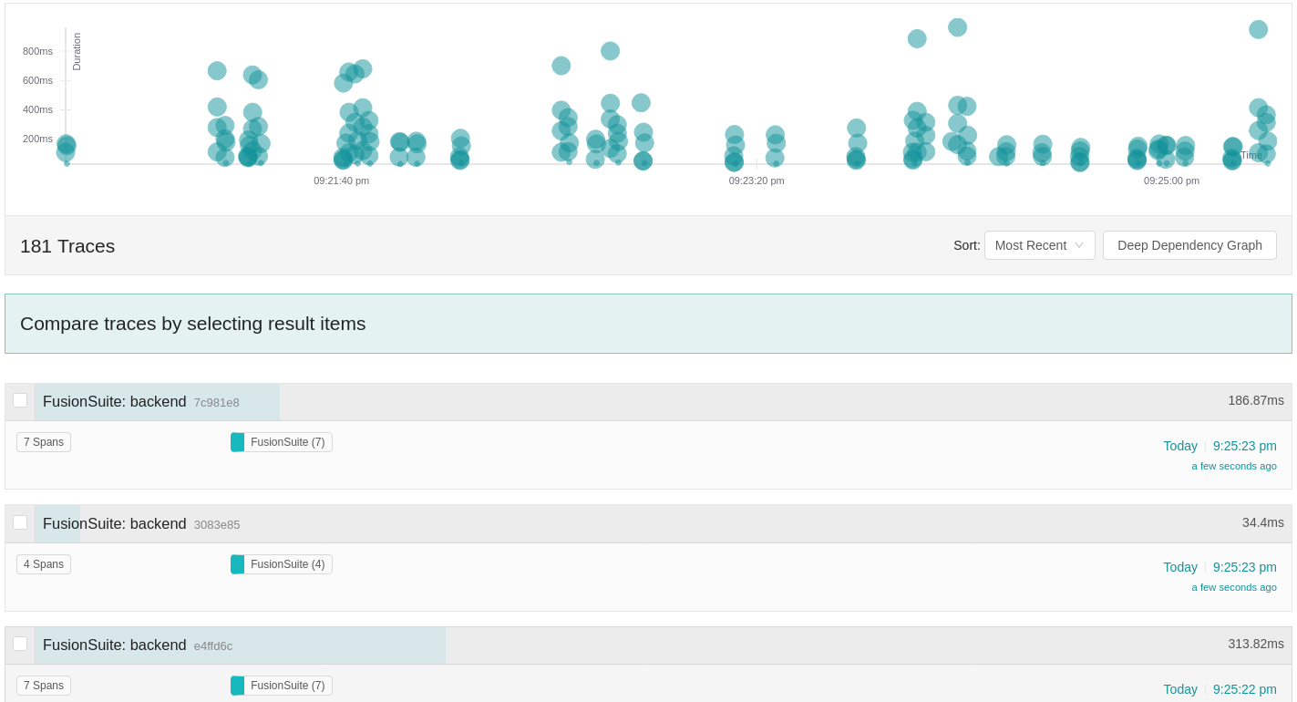Tick the checkbox for trace 3083e85
This screenshot has height=702, width=1297.
(20, 522)
